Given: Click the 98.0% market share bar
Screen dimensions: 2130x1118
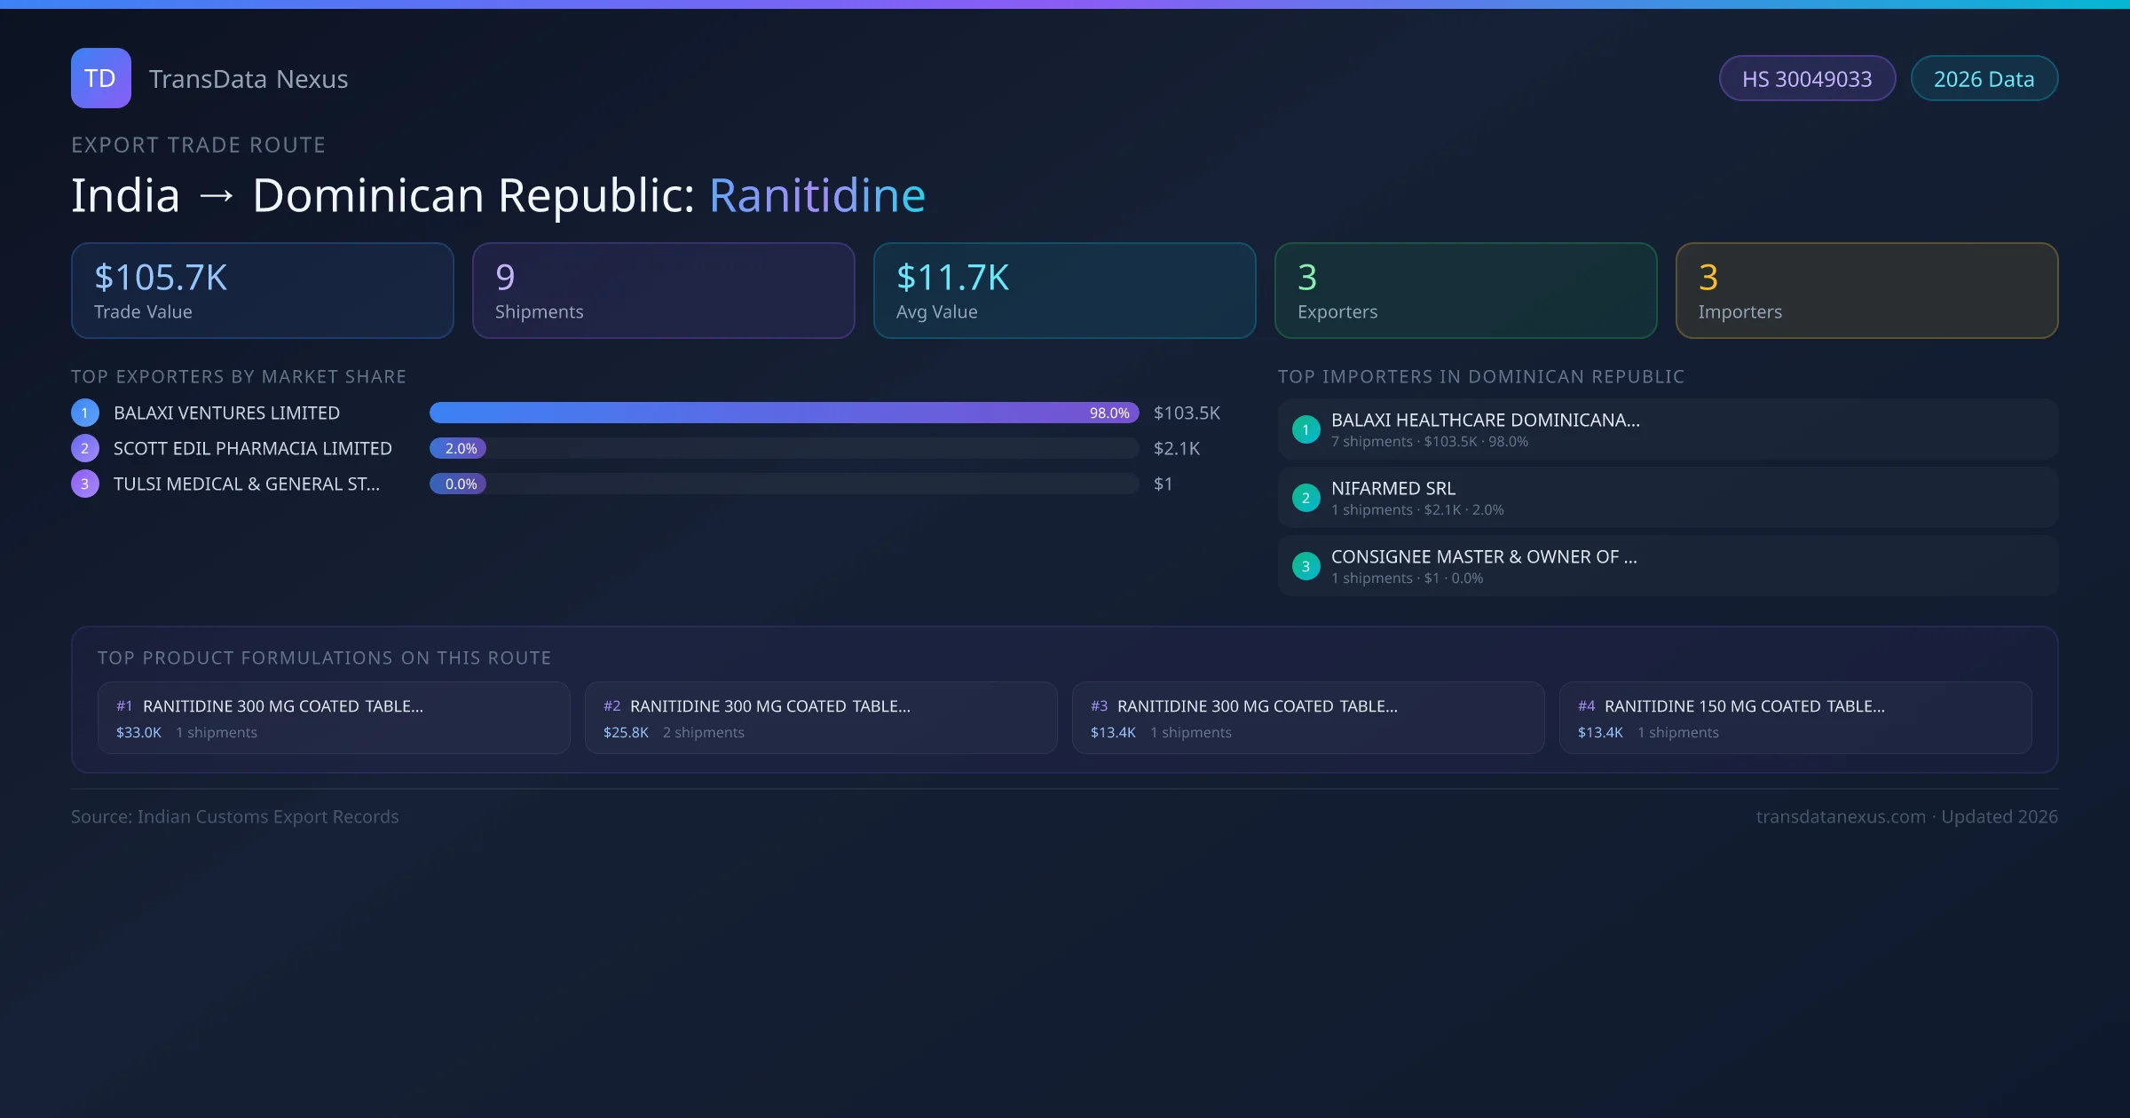Looking at the screenshot, I should tap(784, 413).
